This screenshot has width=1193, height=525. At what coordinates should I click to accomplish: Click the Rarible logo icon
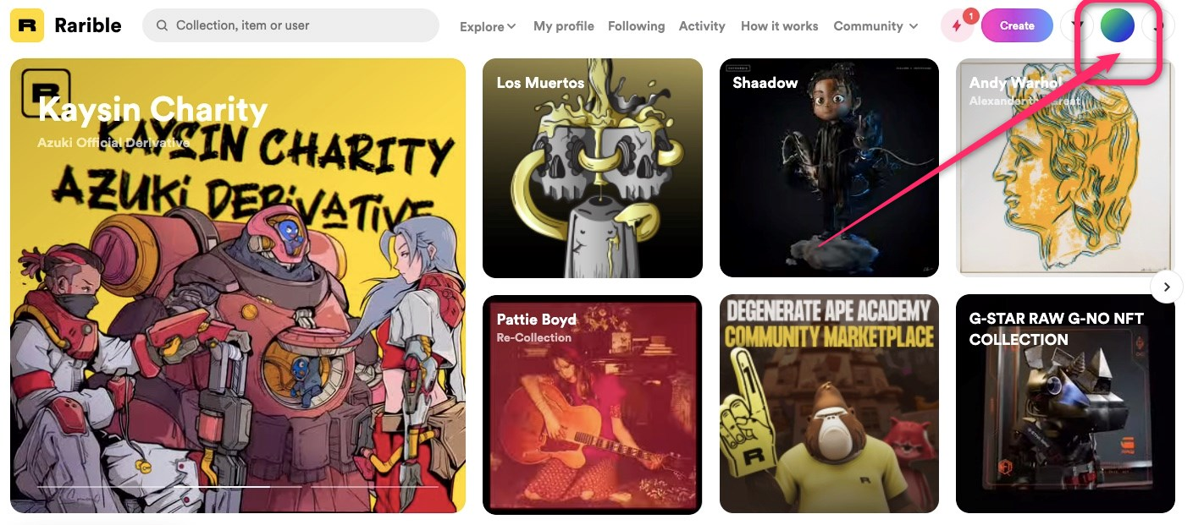pyautogui.click(x=27, y=25)
